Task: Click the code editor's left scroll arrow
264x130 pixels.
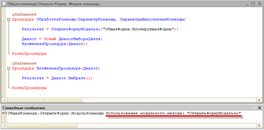Action: [4, 100]
